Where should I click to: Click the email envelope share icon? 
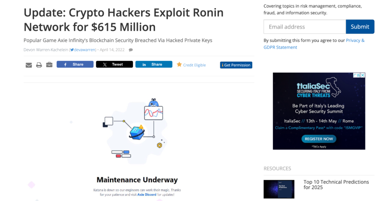pos(29,65)
